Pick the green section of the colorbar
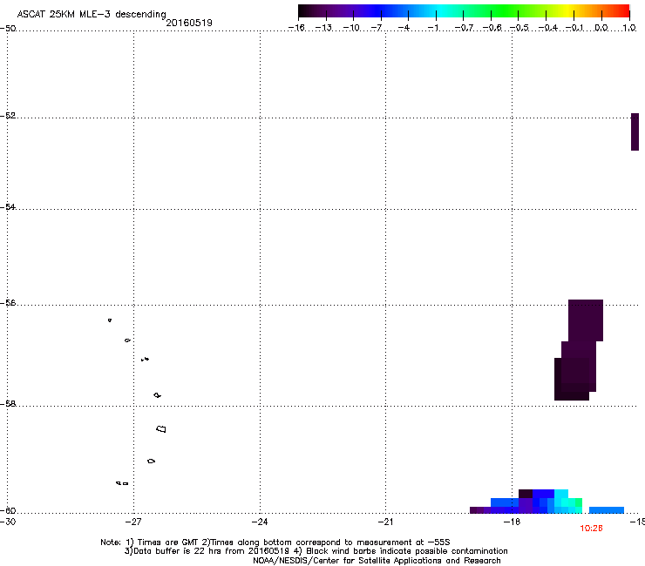The image size is (645, 566). [x=506, y=11]
